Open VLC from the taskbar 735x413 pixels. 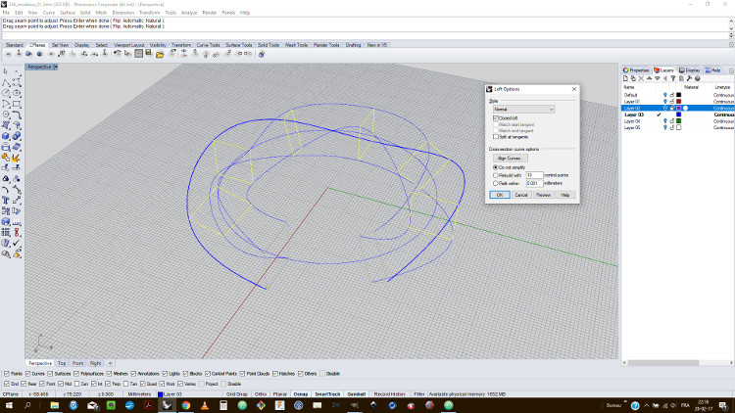(x=205, y=405)
